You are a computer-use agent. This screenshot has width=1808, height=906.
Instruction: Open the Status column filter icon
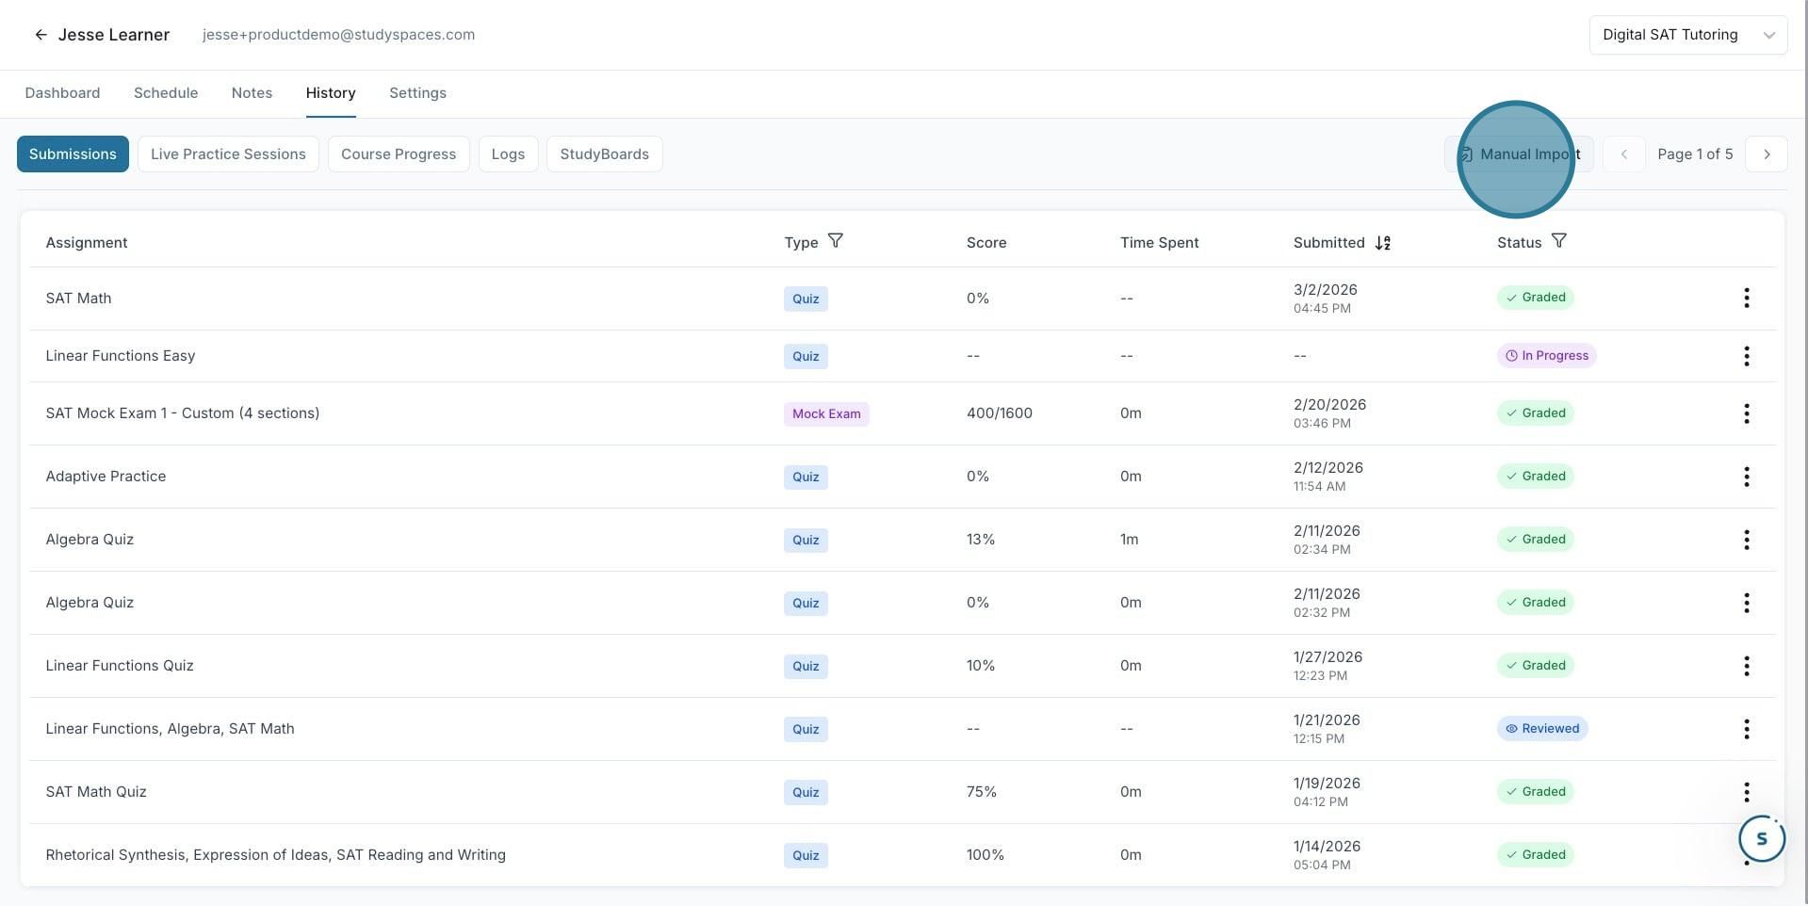(x=1559, y=241)
